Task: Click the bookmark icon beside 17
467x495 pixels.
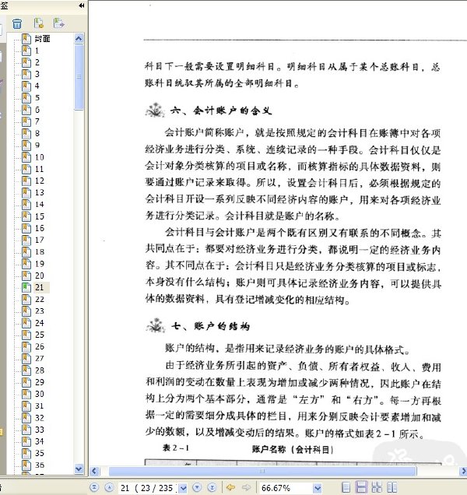Action: [x=26, y=240]
